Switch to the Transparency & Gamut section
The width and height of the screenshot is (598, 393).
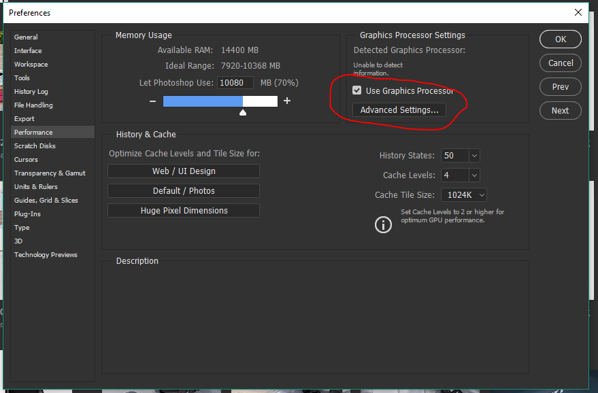[46, 173]
